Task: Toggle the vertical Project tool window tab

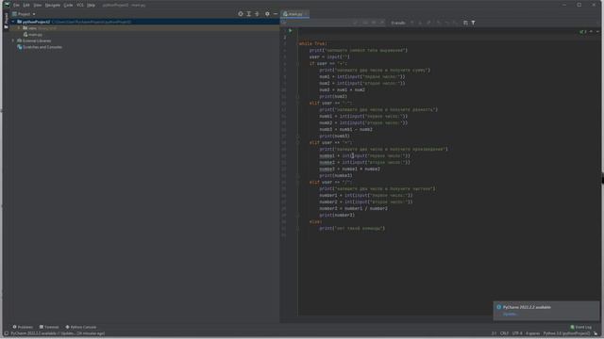Action: click(6, 21)
